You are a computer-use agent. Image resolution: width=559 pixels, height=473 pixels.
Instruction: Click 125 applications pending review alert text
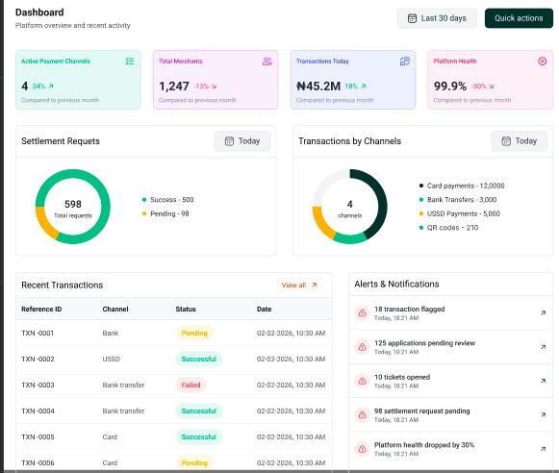424,343
